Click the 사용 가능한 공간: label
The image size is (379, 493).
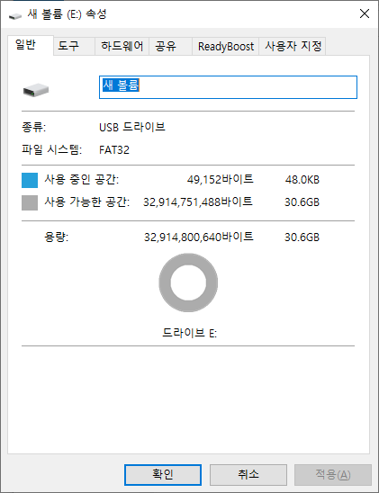point(86,202)
